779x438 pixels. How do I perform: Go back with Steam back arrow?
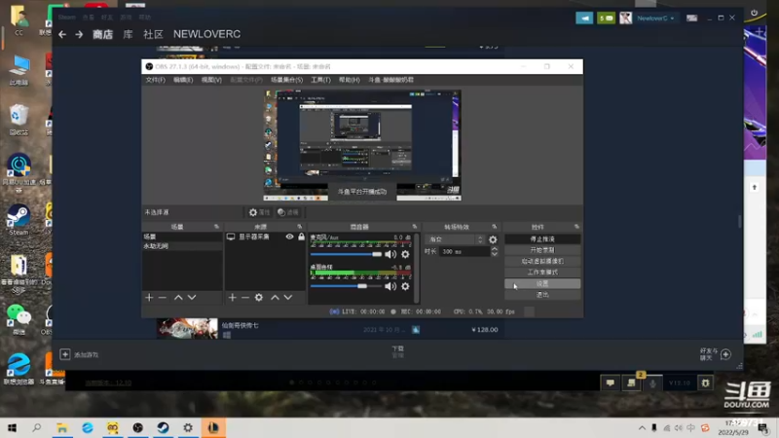(x=62, y=34)
